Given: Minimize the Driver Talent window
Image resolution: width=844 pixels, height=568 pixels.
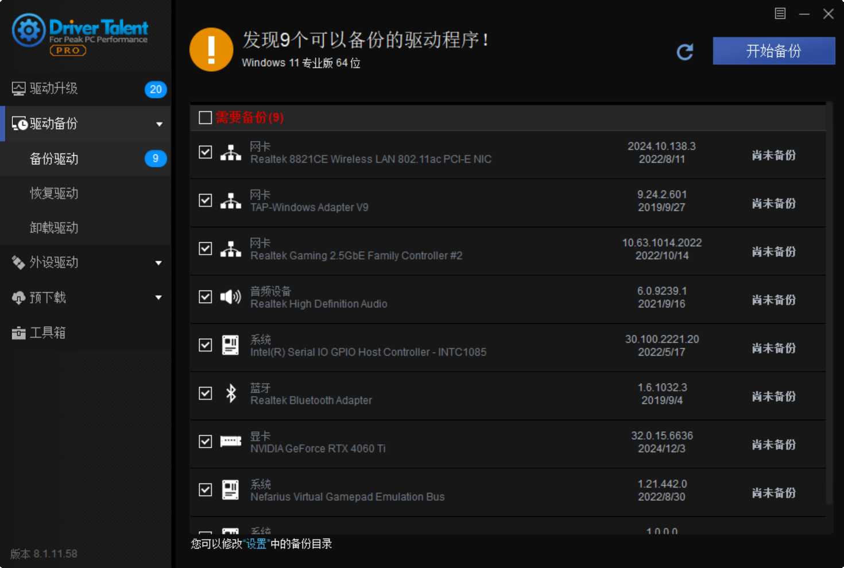Looking at the screenshot, I should [804, 14].
